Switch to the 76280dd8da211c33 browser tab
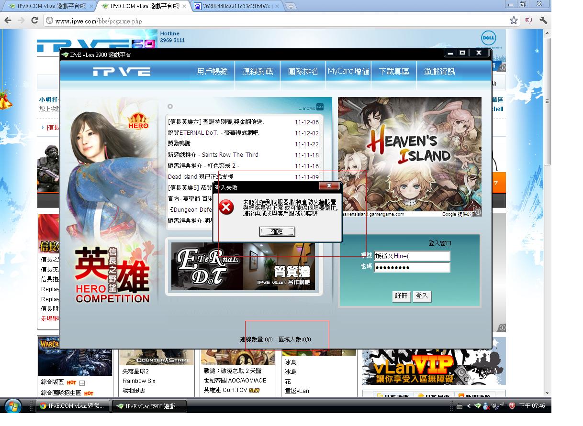 pos(237,6)
